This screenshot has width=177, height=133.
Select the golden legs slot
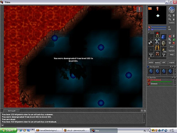coord(157,47)
